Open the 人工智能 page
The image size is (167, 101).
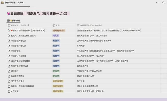pyautogui.click(x=15, y=91)
